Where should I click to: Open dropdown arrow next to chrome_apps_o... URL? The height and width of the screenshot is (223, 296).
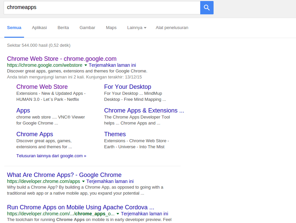118,214
